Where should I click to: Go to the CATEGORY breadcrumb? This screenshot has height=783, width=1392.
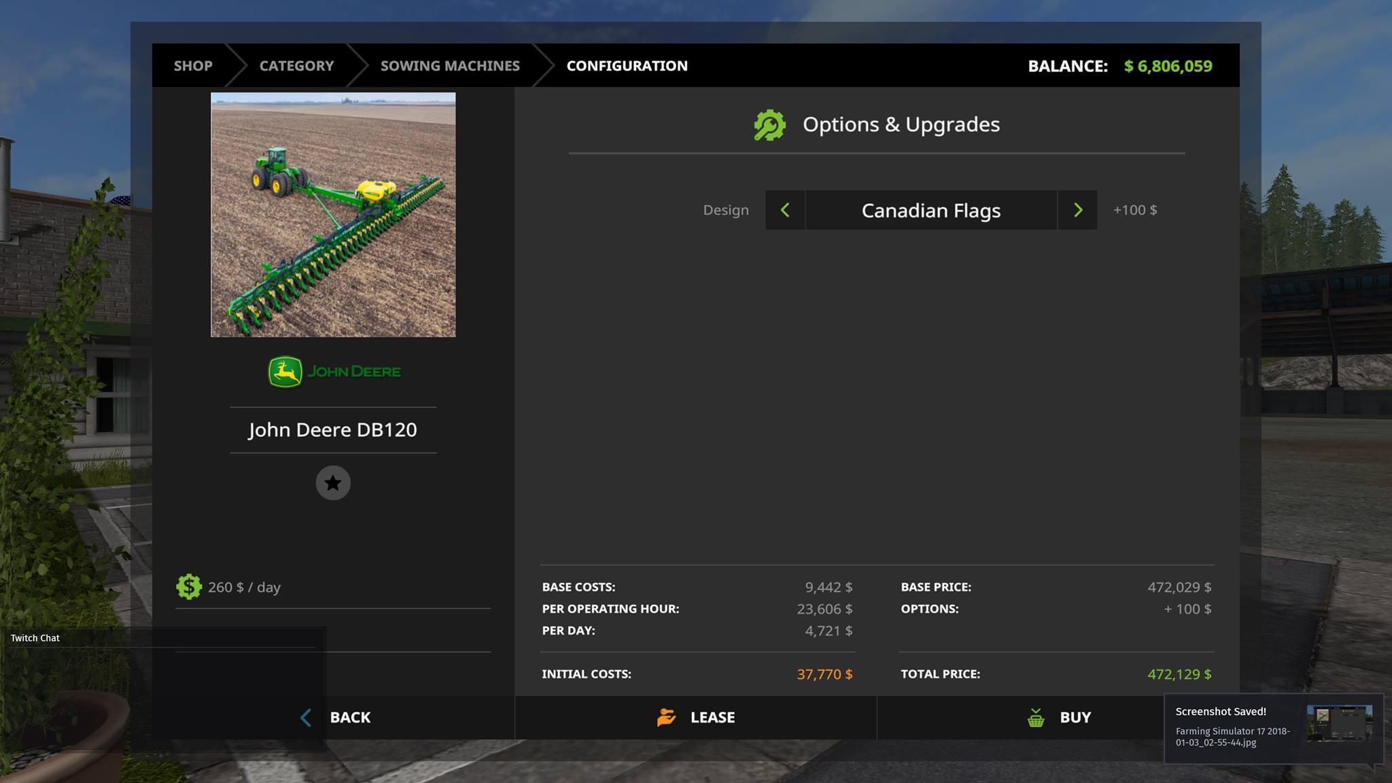pos(296,66)
